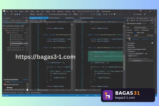Click the Test Explorer search magnifier icon
Screen dimensions: 159x106
click(26, 21)
